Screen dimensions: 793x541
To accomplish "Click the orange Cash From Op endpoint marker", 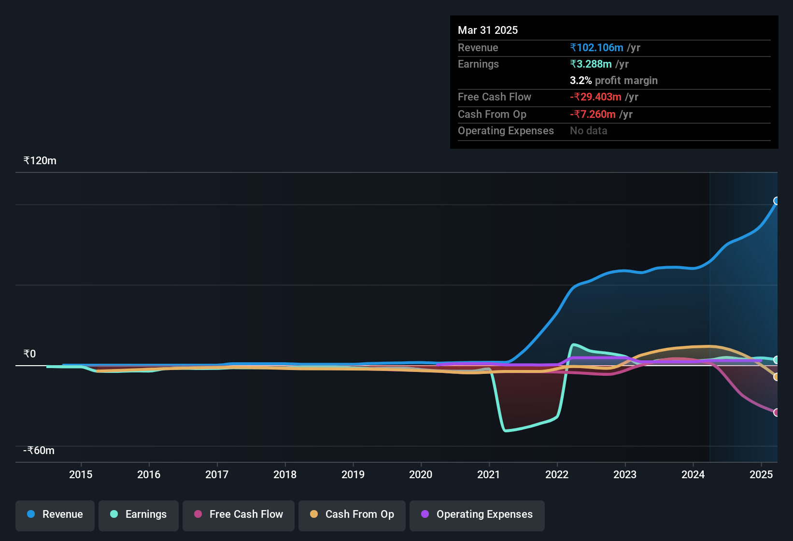I will tap(776, 377).
